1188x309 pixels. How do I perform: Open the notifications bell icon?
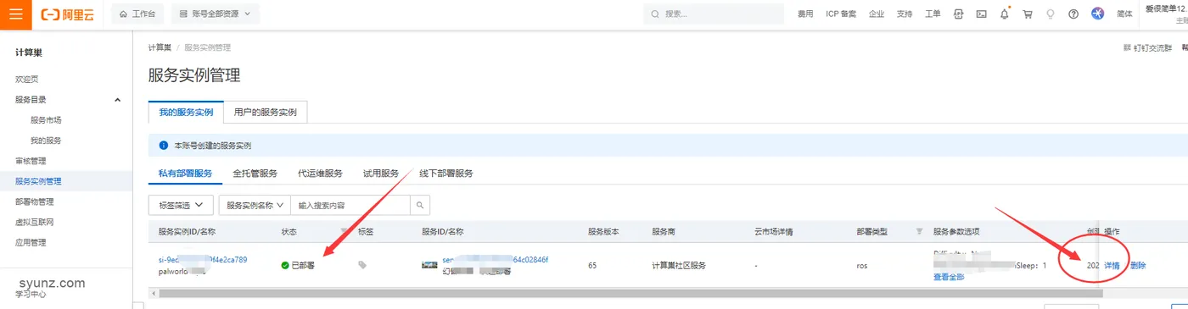click(x=1005, y=14)
